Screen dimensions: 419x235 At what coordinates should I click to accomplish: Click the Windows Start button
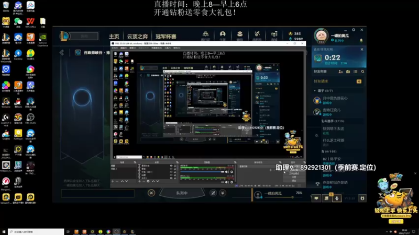point(4,232)
